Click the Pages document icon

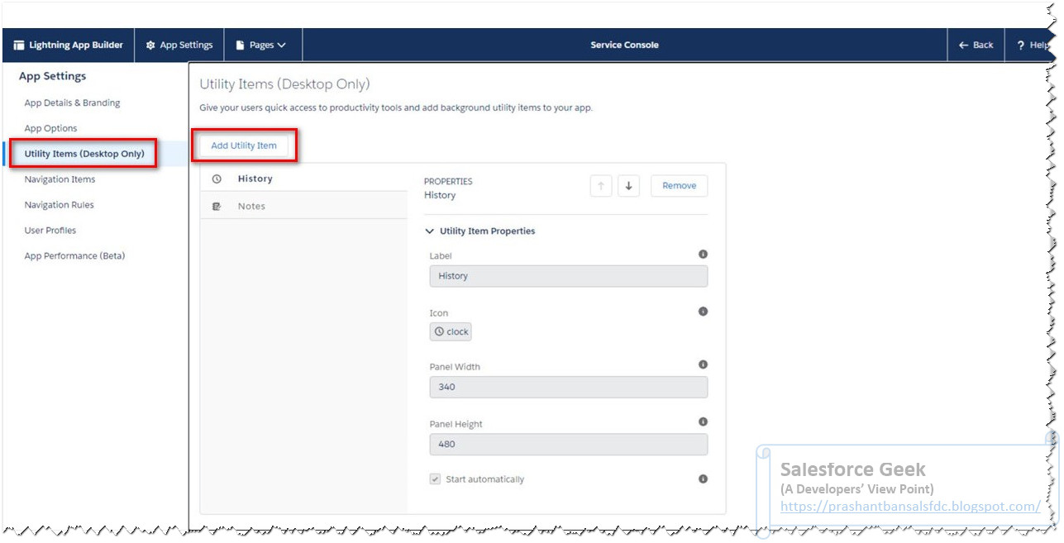click(x=241, y=45)
